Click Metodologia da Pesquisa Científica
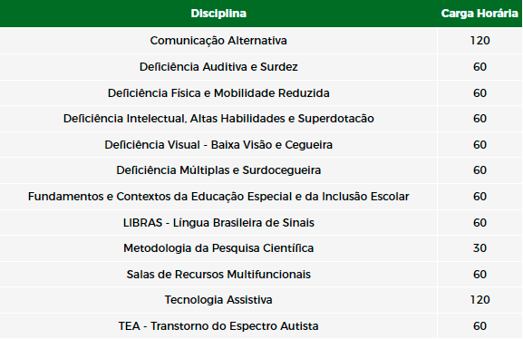The image size is (523, 339). point(218,248)
